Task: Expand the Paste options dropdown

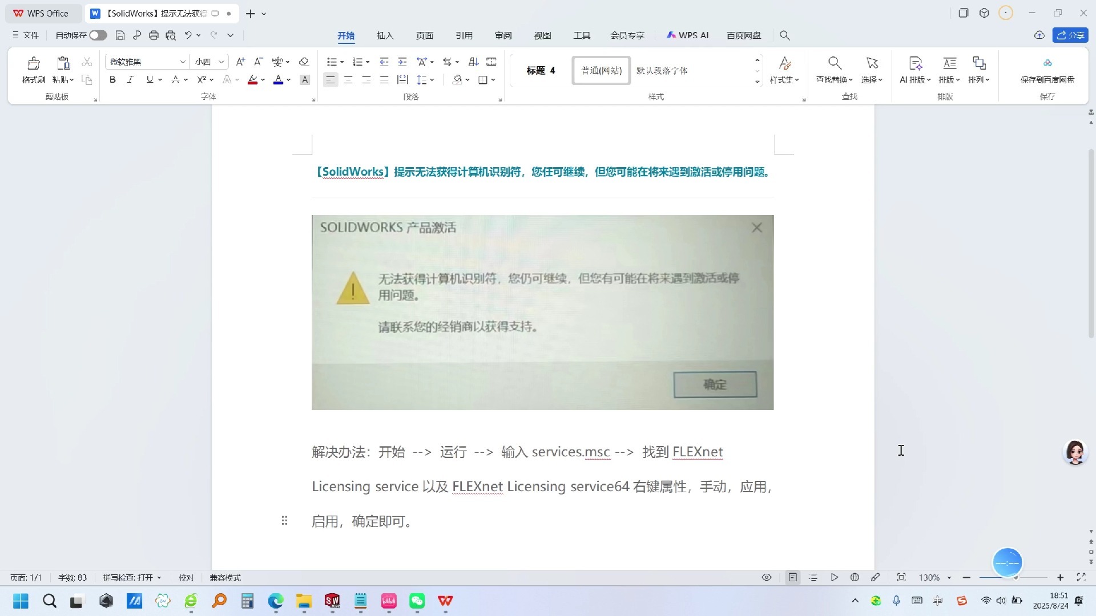Action: tap(63, 80)
